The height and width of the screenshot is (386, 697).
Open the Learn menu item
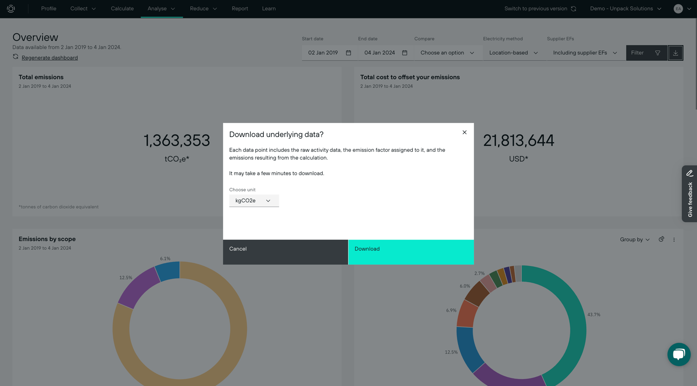coord(269,8)
